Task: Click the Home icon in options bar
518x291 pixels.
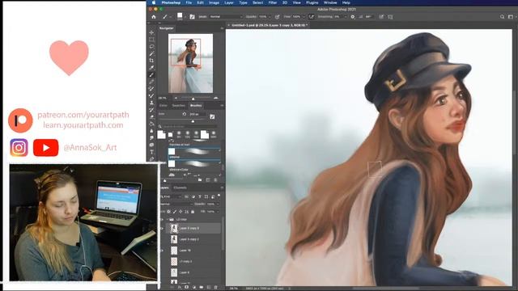Action: 154,16
